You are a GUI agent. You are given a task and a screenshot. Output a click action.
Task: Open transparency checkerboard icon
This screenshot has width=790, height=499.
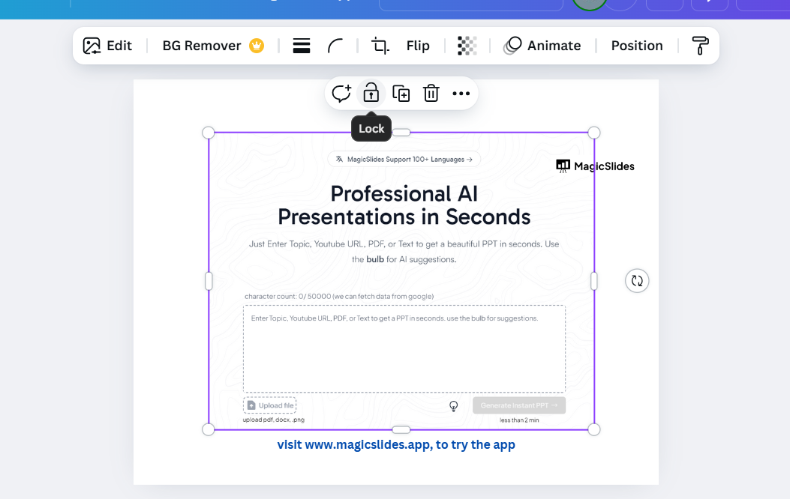(x=467, y=46)
